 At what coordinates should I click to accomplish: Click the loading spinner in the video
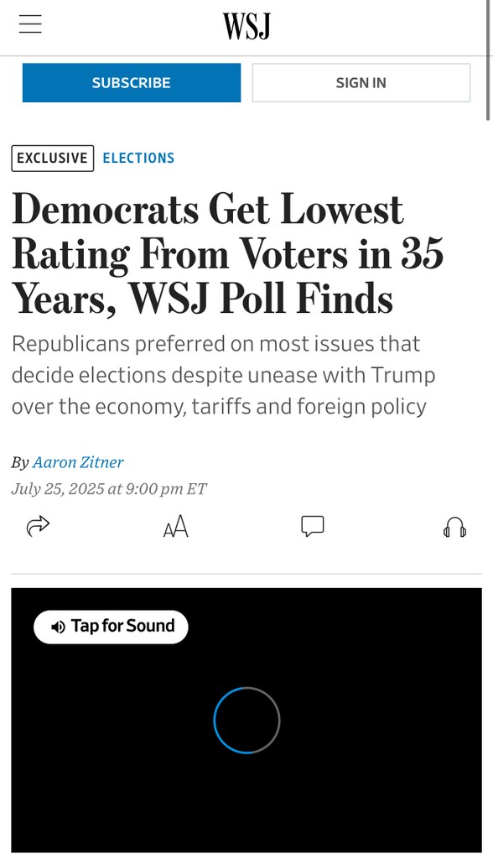246,720
